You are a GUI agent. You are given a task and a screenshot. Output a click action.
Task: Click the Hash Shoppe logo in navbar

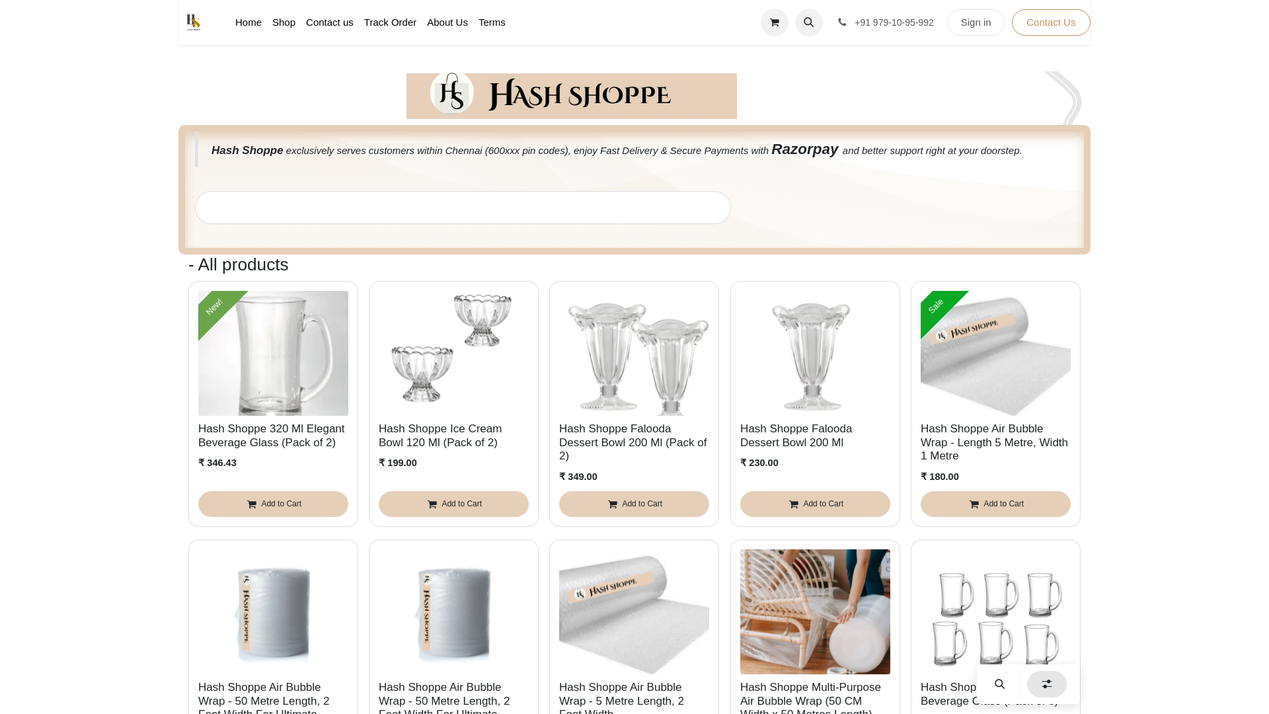click(x=193, y=22)
